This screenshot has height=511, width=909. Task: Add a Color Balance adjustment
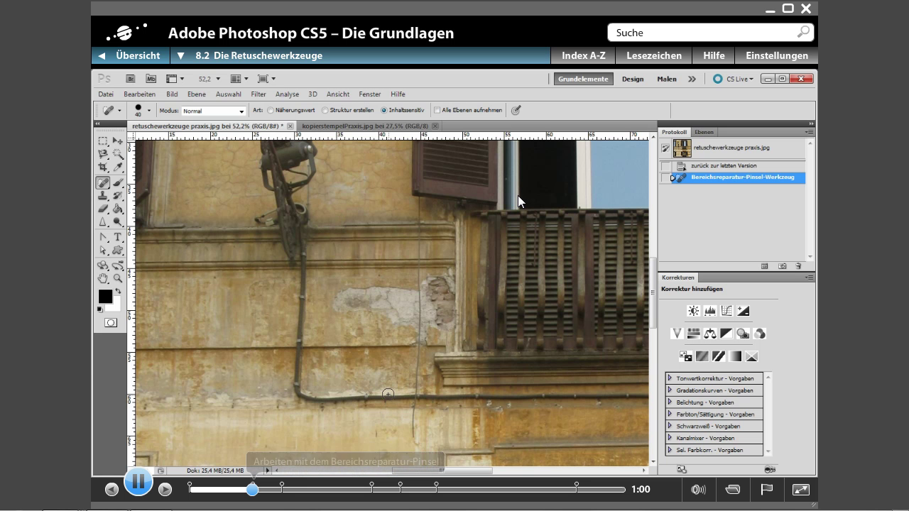coord(709,334)
